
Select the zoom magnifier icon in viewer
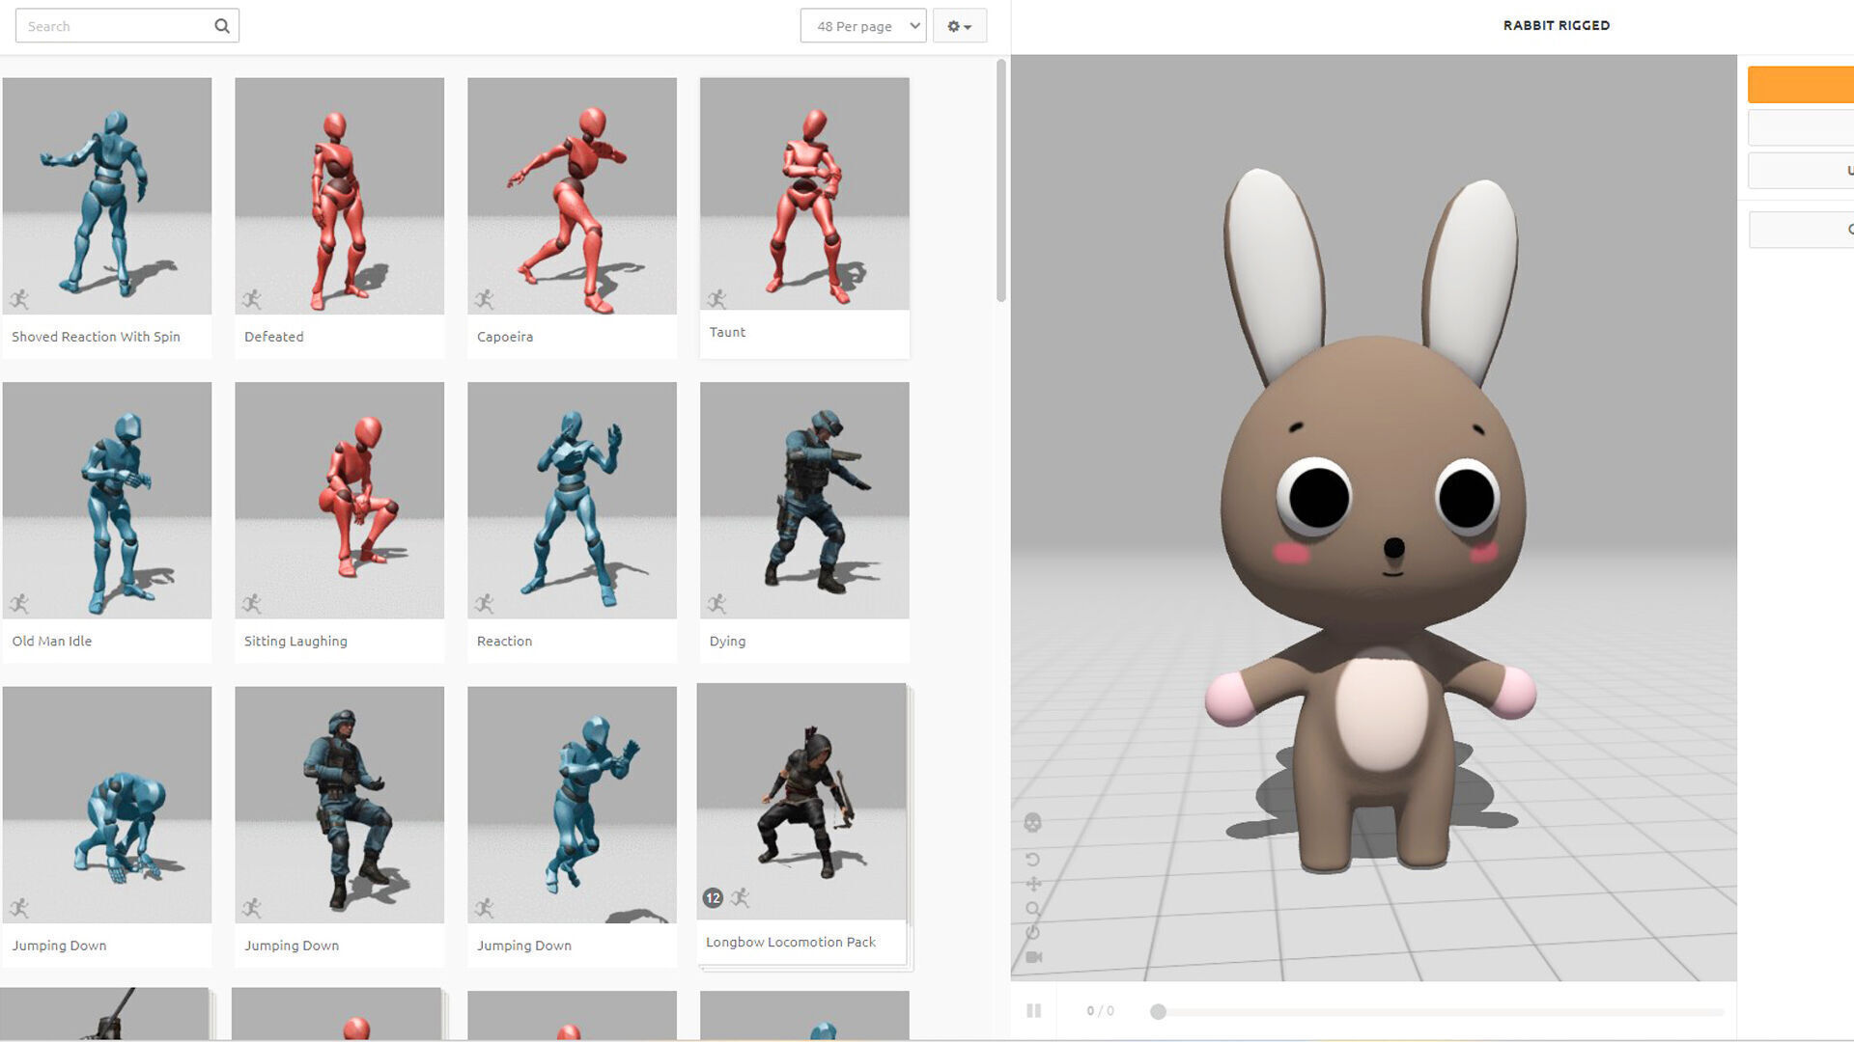[1033, 909]
